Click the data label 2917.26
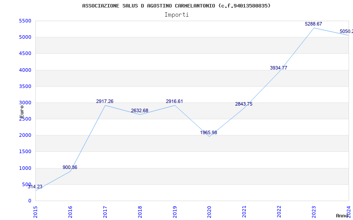Image resolution: width=353 pixels, height=220 pixels. coord(105,101)
